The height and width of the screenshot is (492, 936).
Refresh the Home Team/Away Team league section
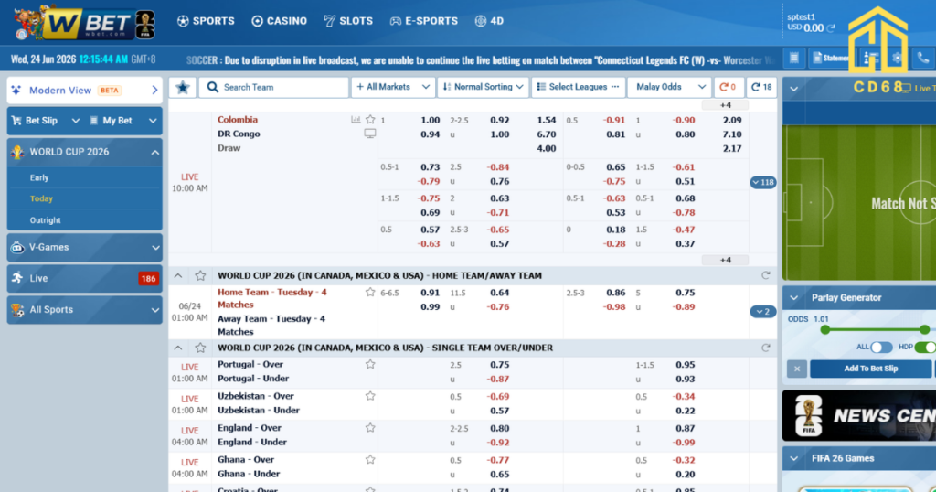pos(766,275)
